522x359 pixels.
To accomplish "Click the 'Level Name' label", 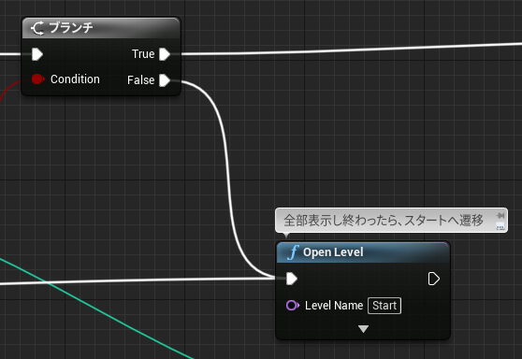I will click(x=334, y=306).
